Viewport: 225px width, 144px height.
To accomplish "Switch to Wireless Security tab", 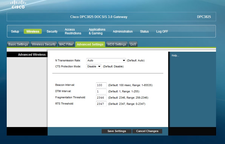I will [x=44, y=44].
